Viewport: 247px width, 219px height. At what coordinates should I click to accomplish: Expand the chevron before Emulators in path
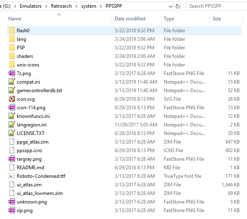coord(15,6)
